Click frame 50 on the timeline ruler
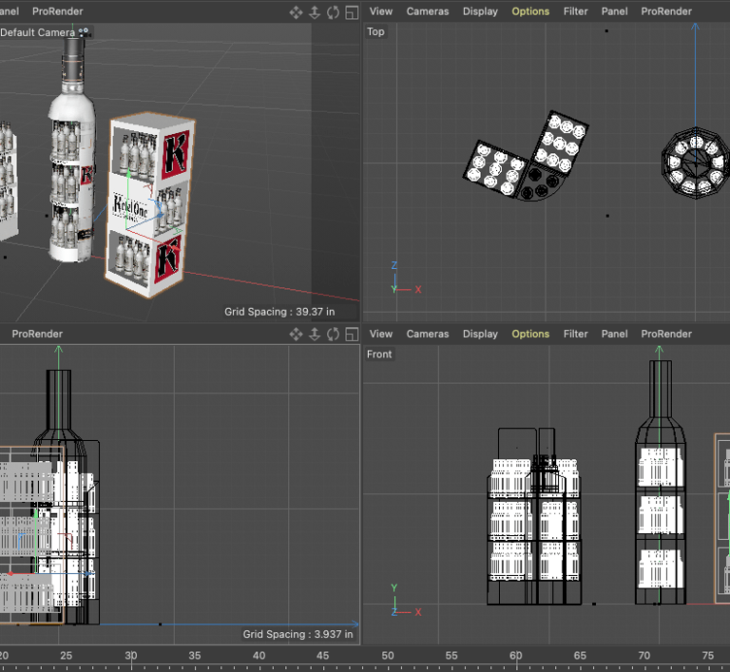The width and height of the screenshot is (730, 672). (388, 656)
